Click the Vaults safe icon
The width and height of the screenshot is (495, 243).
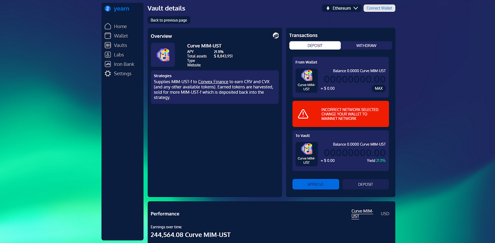pos(108,45)
